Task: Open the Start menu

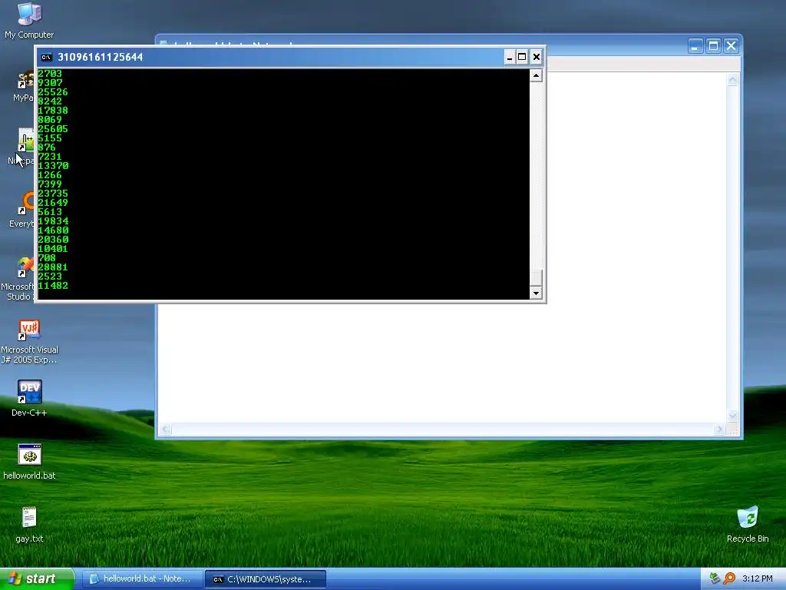Action: click(37, 578)
